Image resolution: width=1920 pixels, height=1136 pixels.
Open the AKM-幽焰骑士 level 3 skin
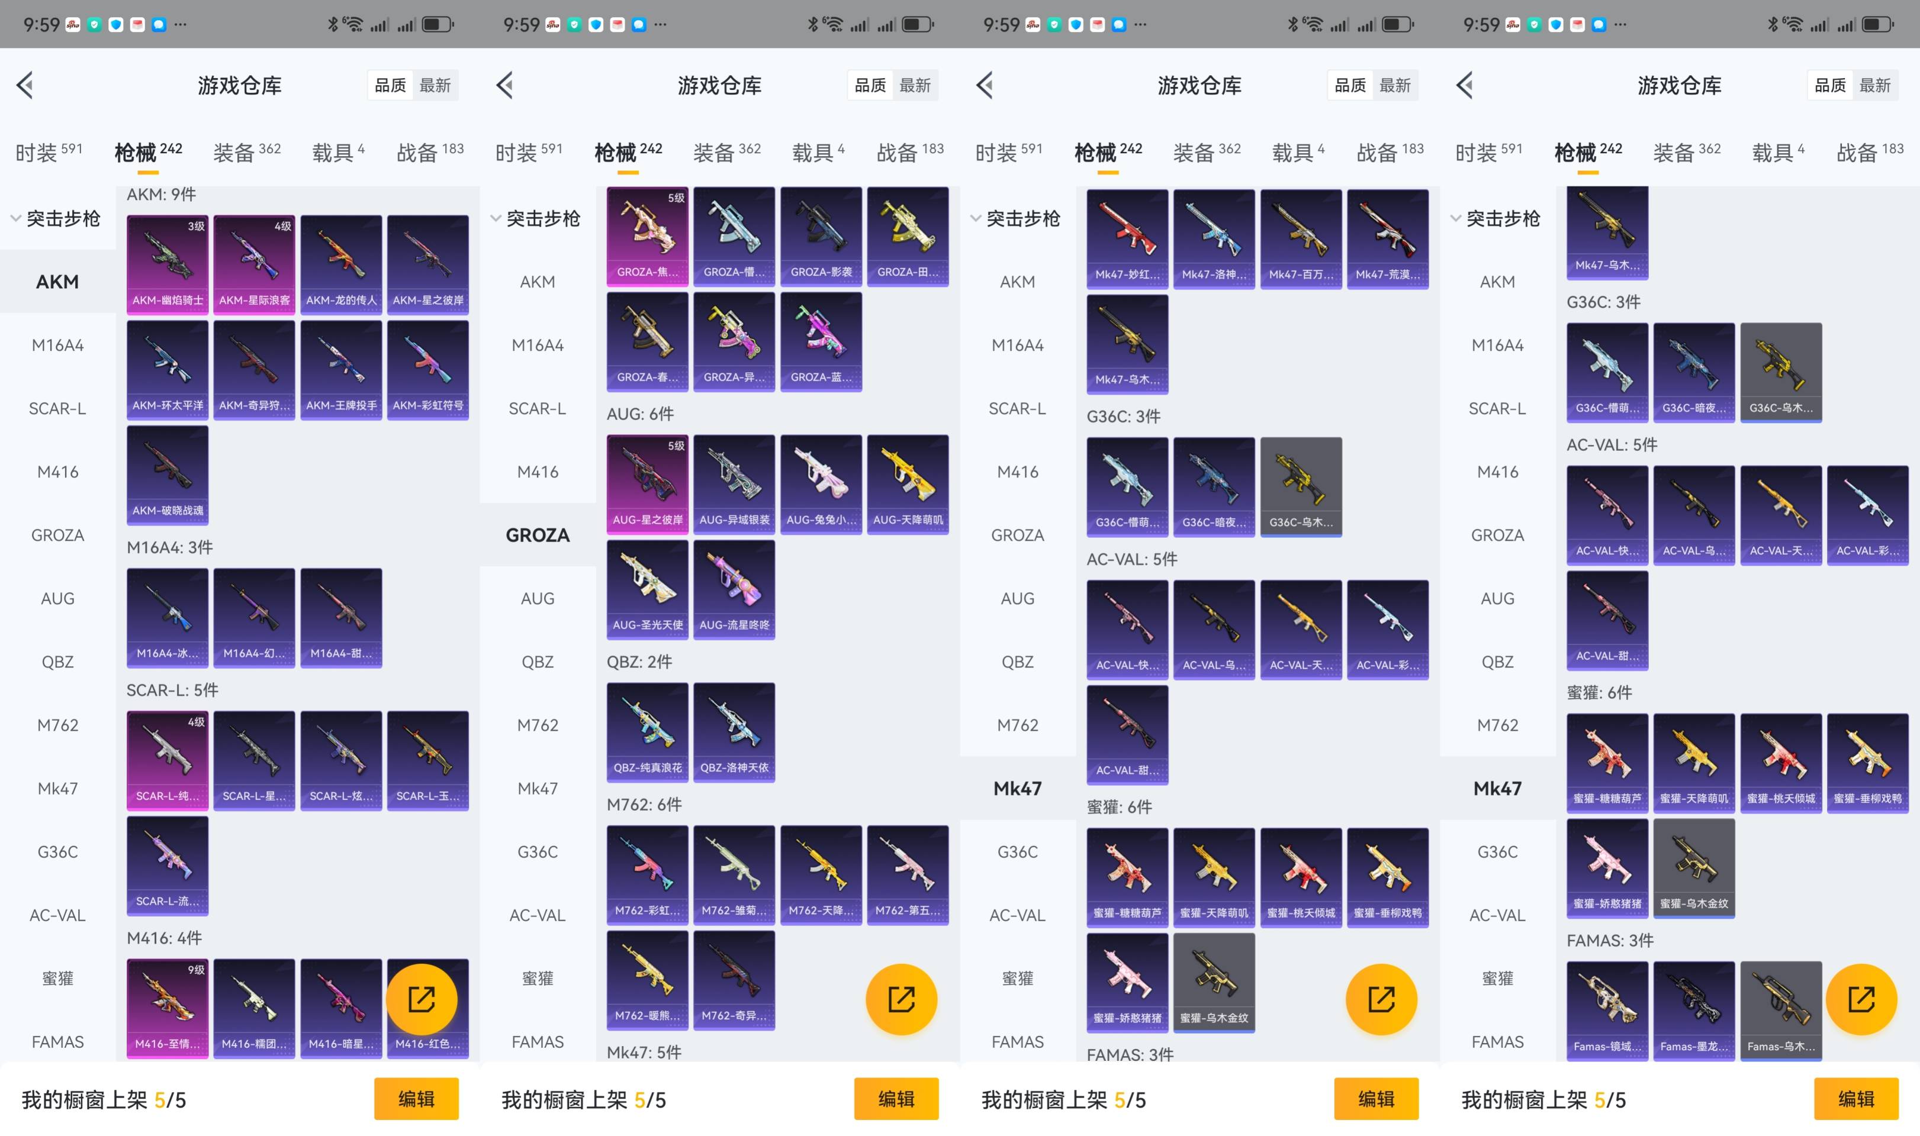tap(167, 264)
